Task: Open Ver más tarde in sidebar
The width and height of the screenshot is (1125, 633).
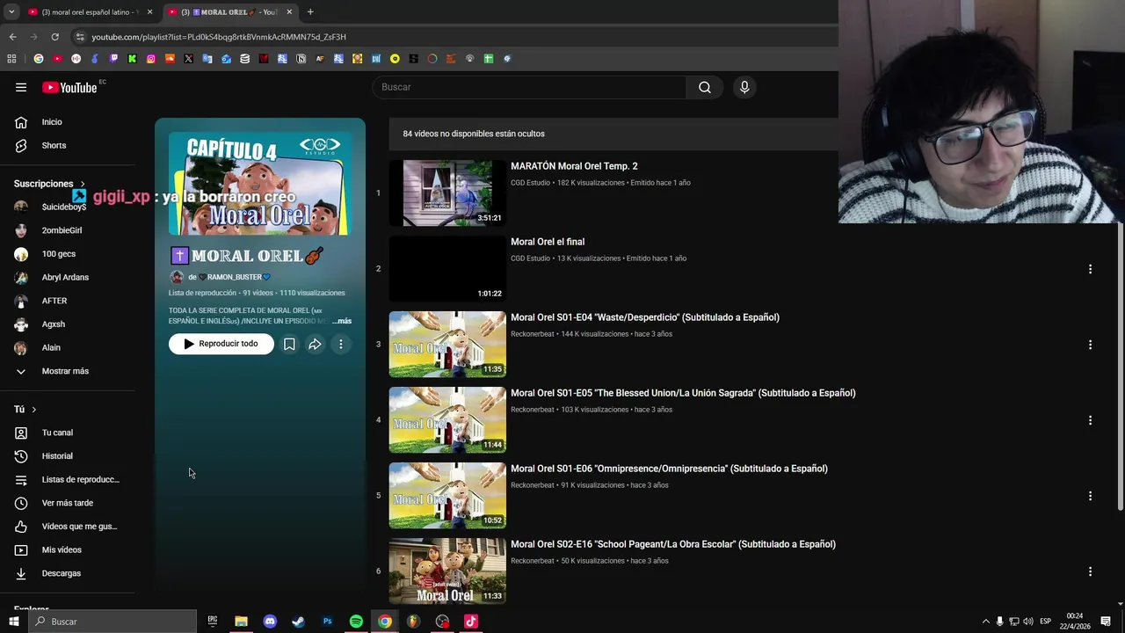Action: coord(67,503)
